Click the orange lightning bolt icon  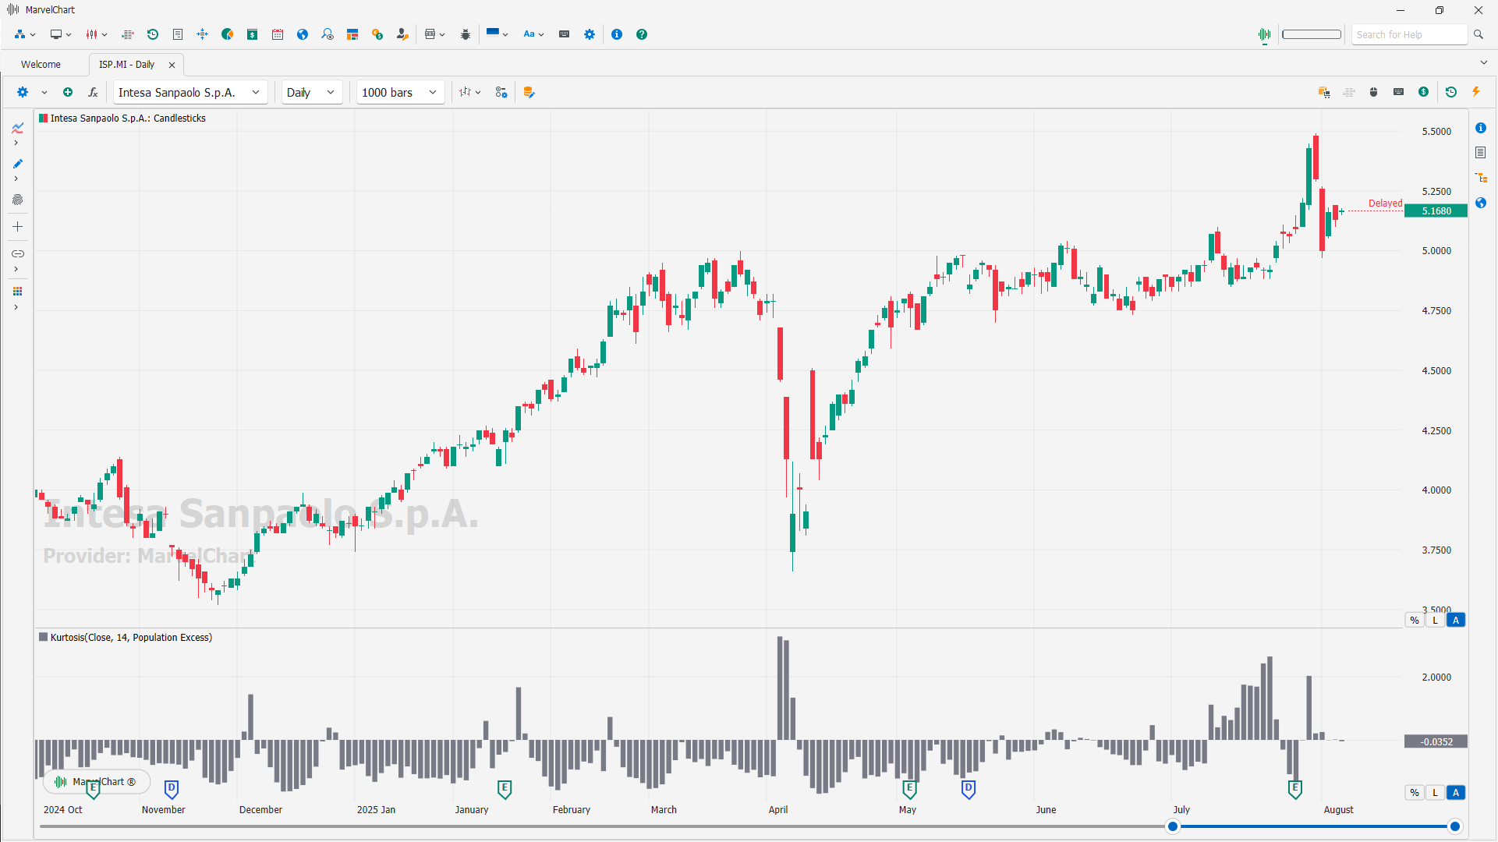pos(1476,92)
